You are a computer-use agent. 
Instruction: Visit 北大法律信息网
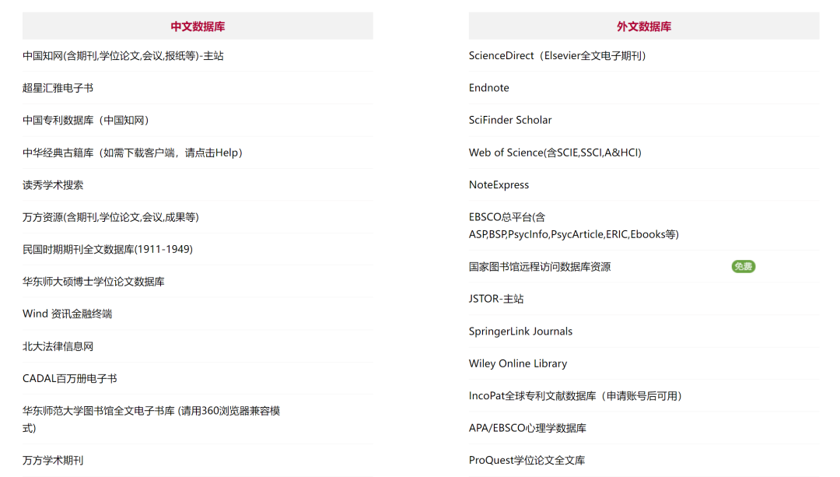tap(58, 346)
